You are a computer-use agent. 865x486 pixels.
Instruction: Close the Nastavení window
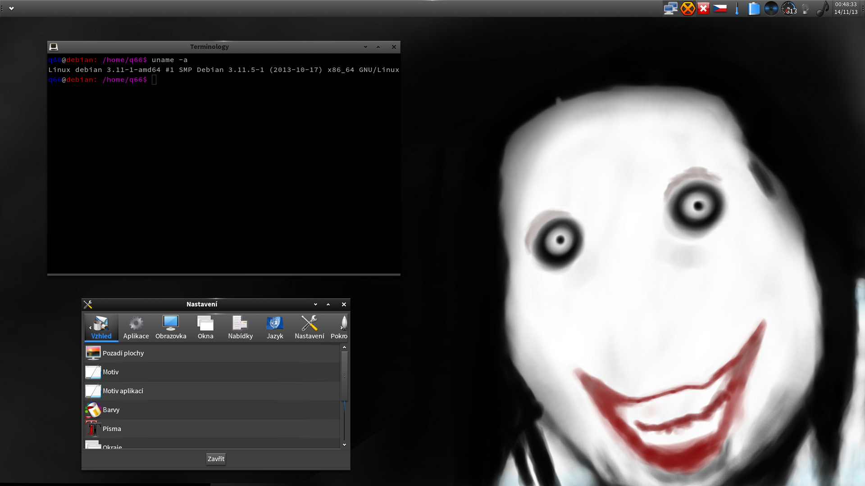344,305
